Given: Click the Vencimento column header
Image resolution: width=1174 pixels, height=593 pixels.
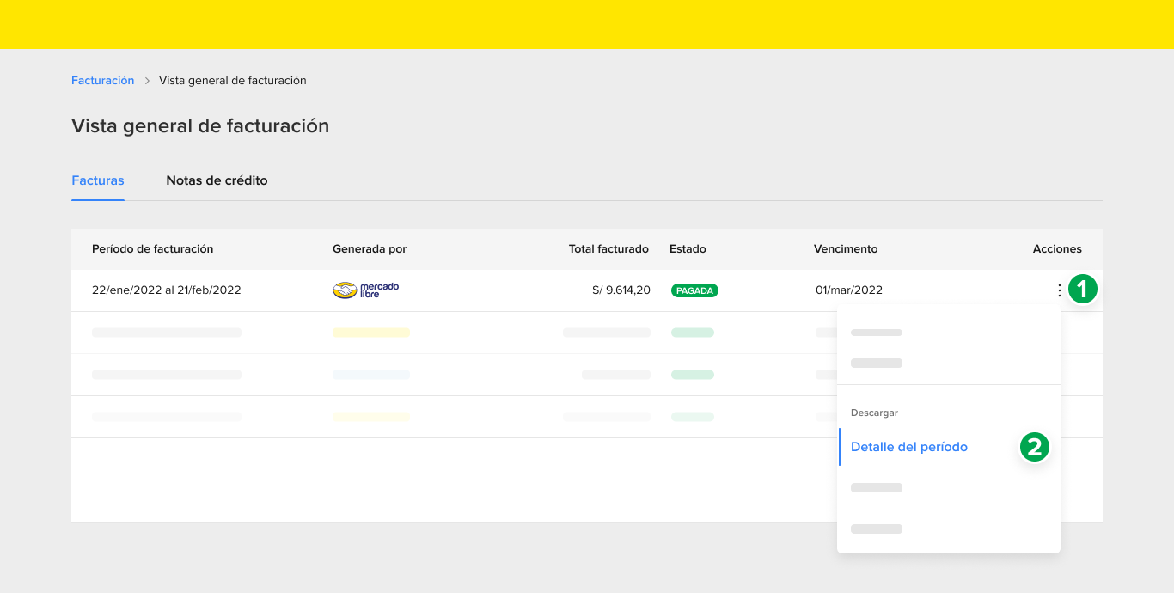Looking at the screenshot, I should [x=846, y=249].
